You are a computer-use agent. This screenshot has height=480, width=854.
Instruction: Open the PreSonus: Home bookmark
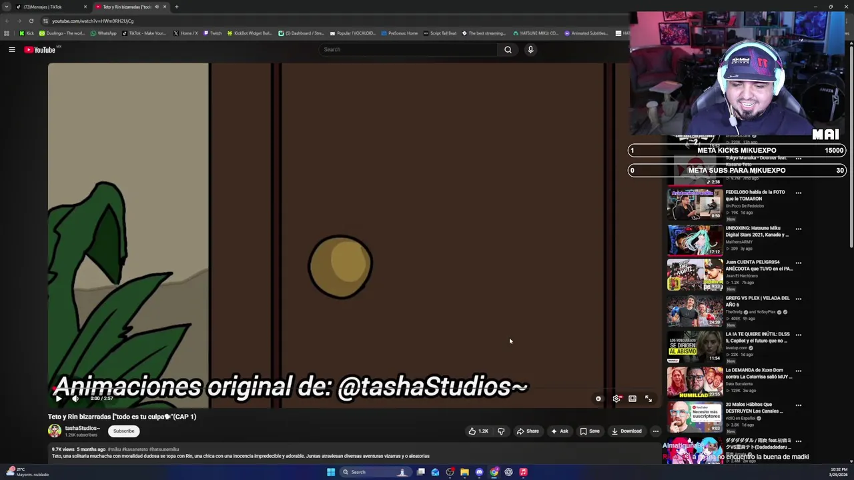399,33
